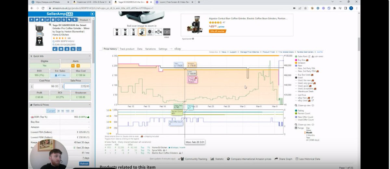Viewport: 390px width, 169px height.
Task: Click the sponsored info icon
Action: point(193,39)
